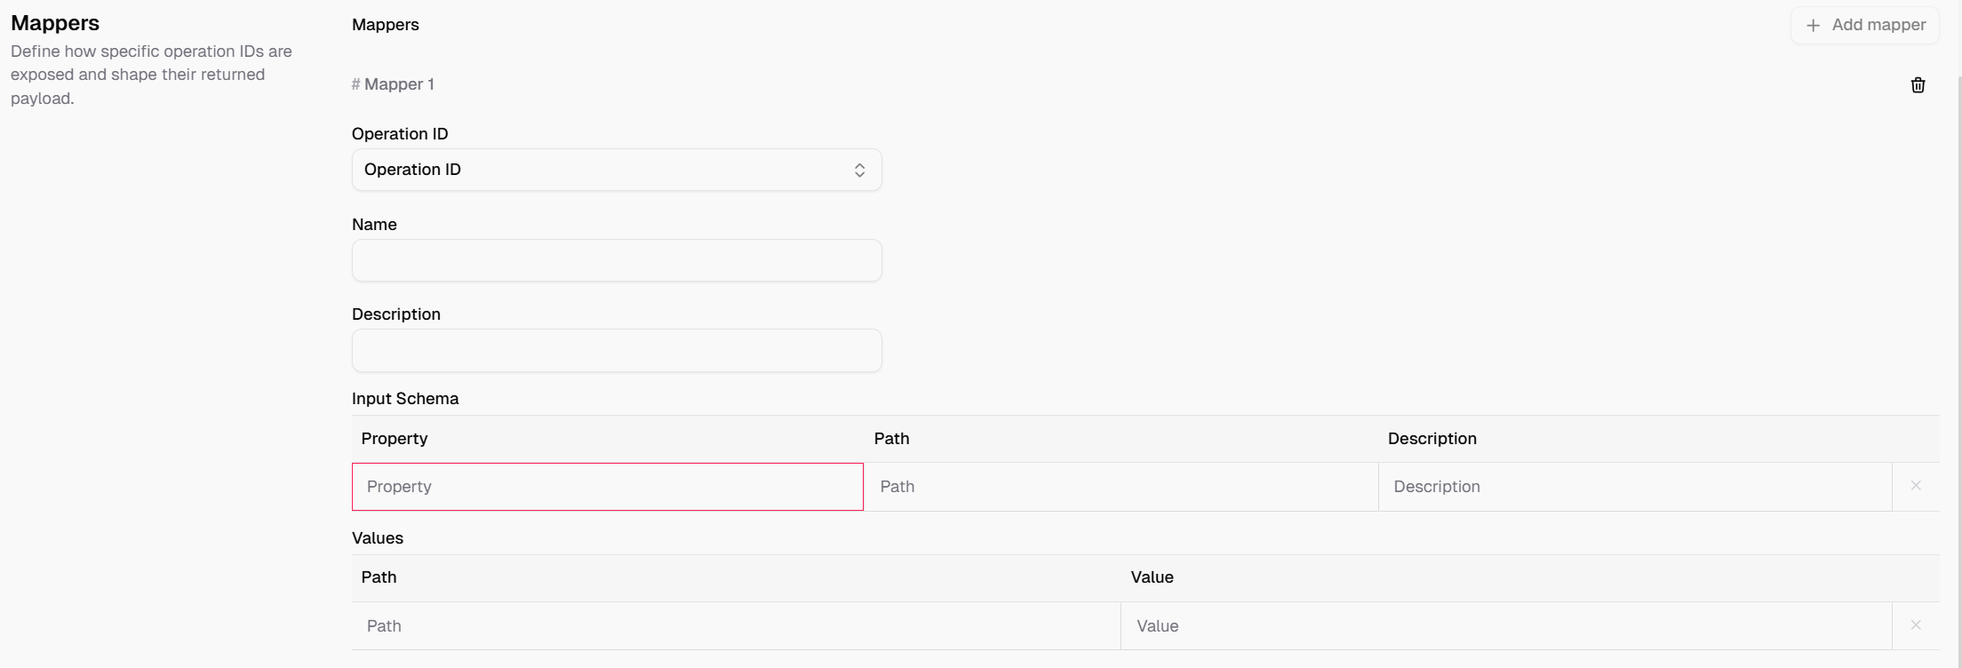The image size is (1962, 668).
Task: Click the Add mapper button label
Action: tap(1878, 25)
